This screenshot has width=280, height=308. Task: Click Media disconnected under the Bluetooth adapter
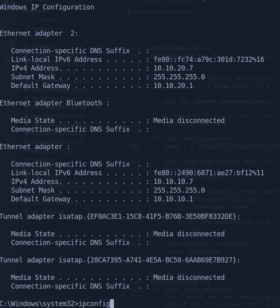click(189, 121)
